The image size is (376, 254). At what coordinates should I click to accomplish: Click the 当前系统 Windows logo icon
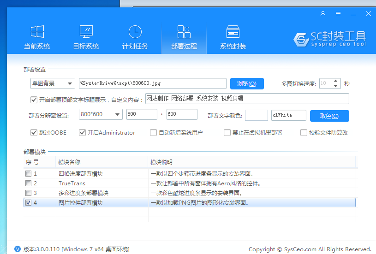[x=37, y=31]
